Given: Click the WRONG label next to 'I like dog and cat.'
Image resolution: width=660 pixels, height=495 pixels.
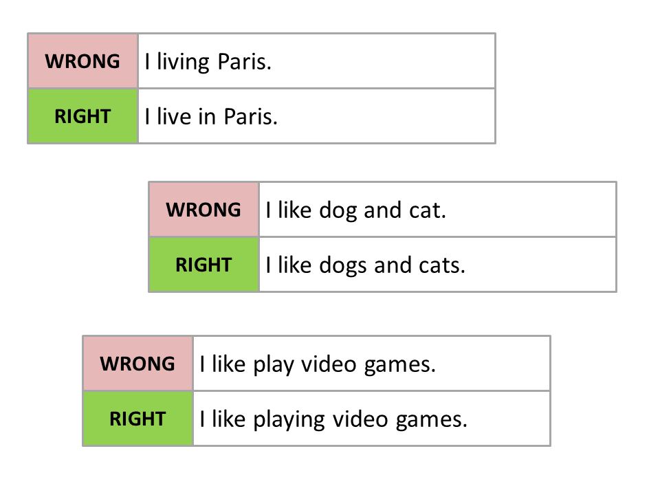Looking at the screenshot, I should pos(203,210).
